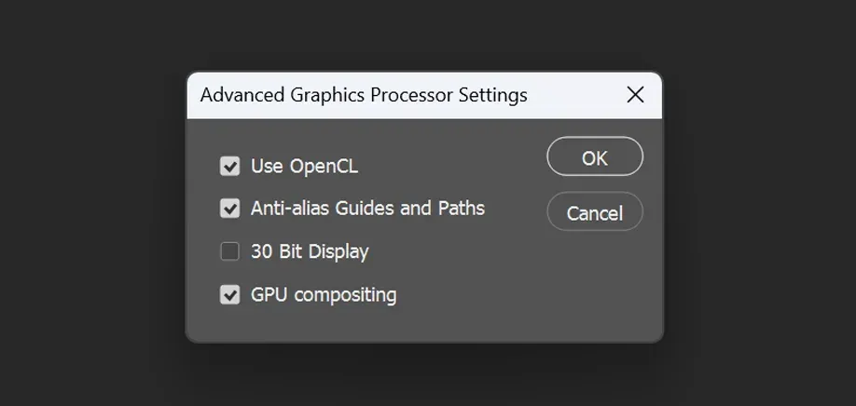Screen dimensions: 856x406
Task: Click the checkmark next to Anti-alias Guides
Action: (229, 209)
